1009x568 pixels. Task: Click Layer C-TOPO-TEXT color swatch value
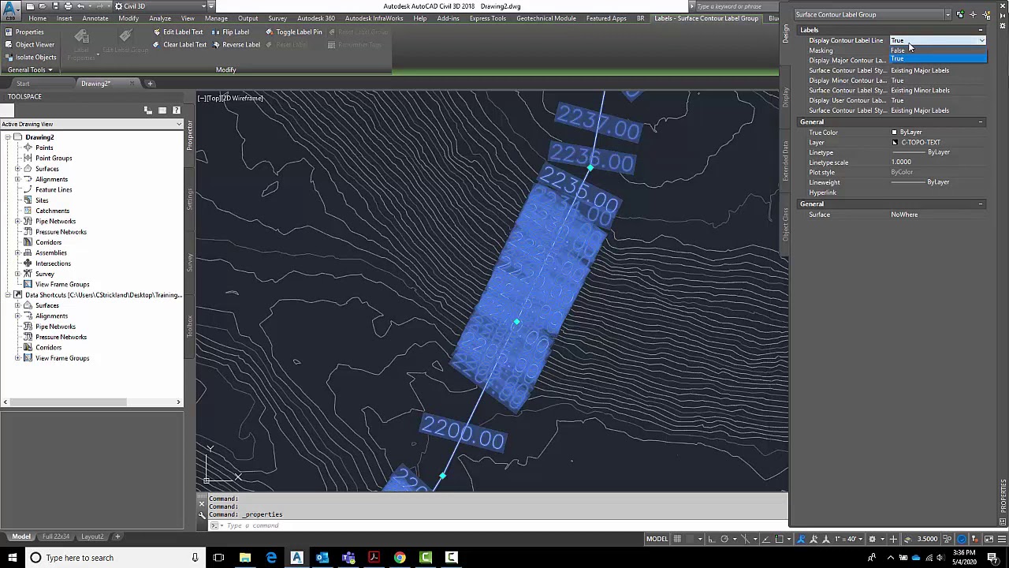pyautogui.click(x=895, y=143)
